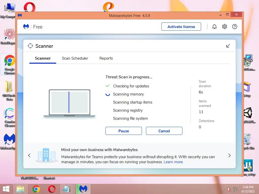Click the Scan duration value 6s
259x194 pixels.
click(201, 92)
